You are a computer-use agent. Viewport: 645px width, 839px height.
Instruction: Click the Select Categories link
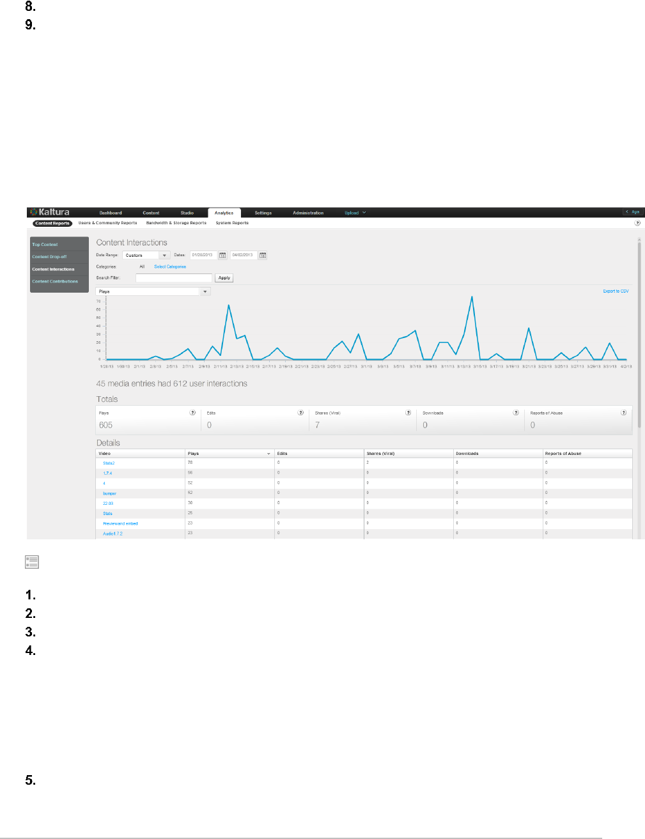pos(170,266)
